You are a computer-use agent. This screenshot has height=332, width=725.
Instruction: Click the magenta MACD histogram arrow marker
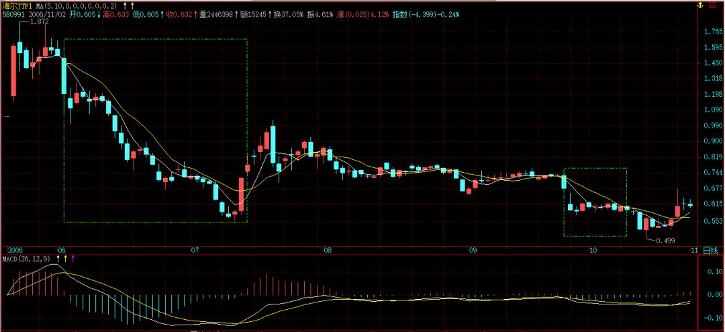coord(72,259)
